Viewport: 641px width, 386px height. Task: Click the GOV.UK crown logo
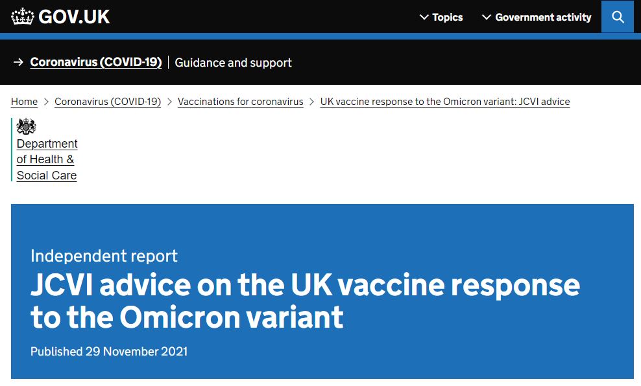(x=23, y=17)
